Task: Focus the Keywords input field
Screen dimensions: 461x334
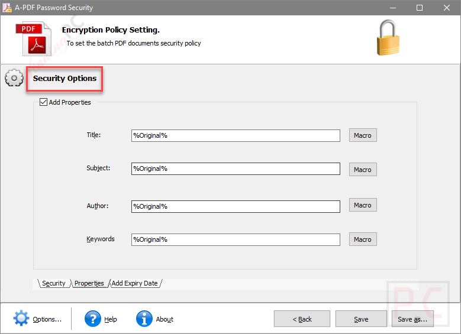Action: point(236,239)
